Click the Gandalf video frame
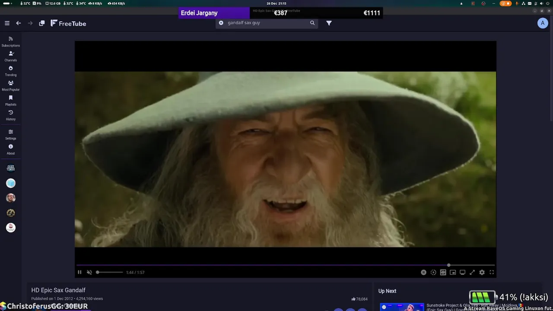Screen dimensions: 553x311 tap(285, 159)
